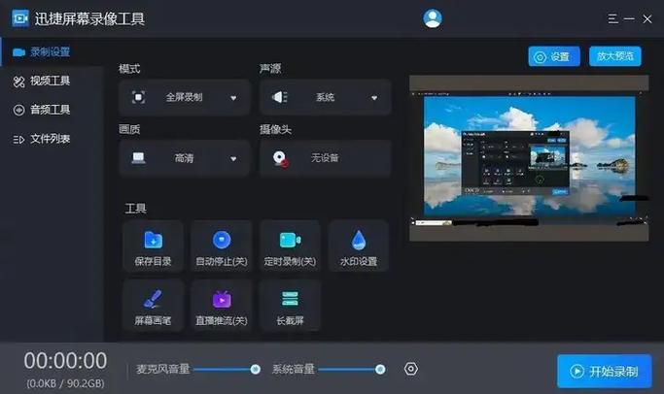Switch to the 录制设置 tab
The image size is (664, 394).
pyautogui.click(x=52, y=52)
